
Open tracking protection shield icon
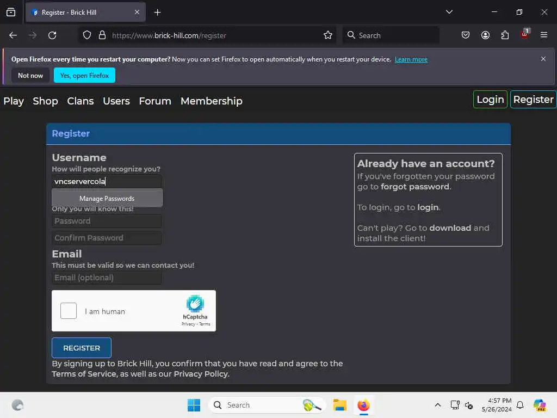click(x=87, y=35)
